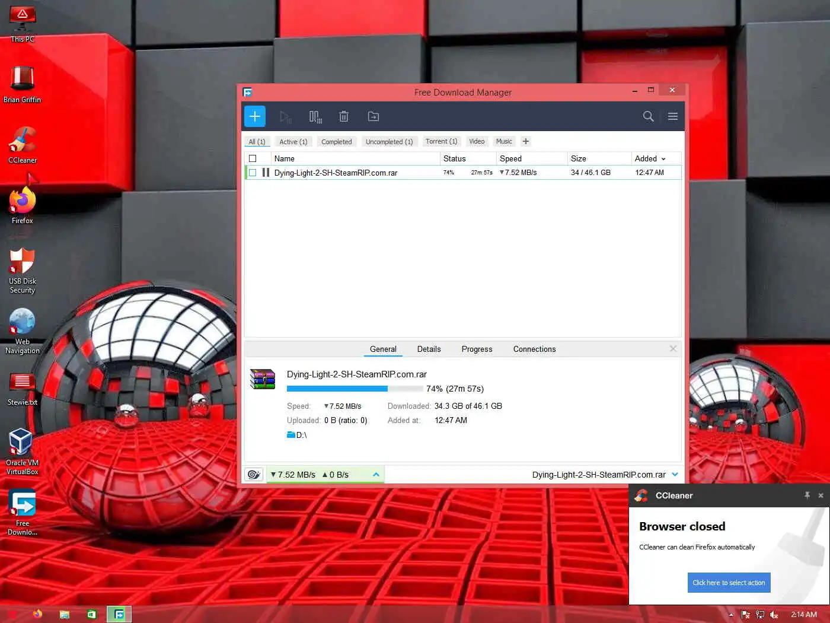Click the RAR archive file thumbnail
Image resolution: width=830 pixels, height=623 pixels.
(263, 379)
